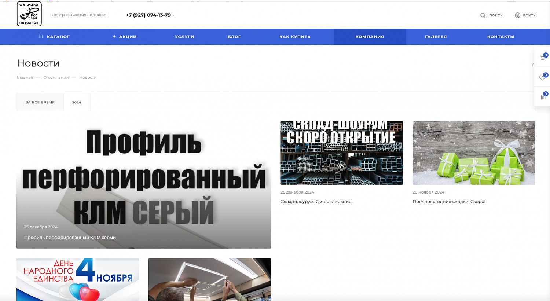
Task: Open article Предновогодние скидки. Скоро!
Action: pos(449,201)
